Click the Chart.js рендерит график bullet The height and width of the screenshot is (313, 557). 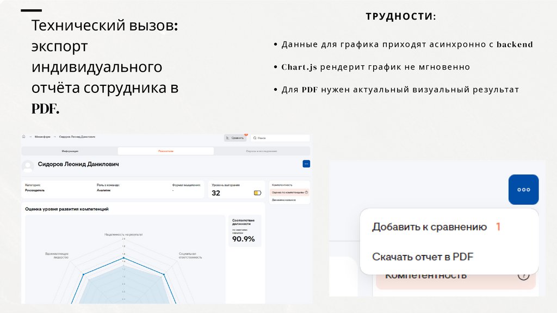[x=375, y=67]
